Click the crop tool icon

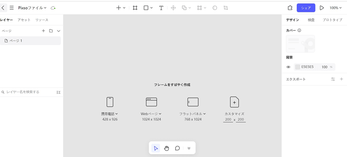tap(226, 8)
